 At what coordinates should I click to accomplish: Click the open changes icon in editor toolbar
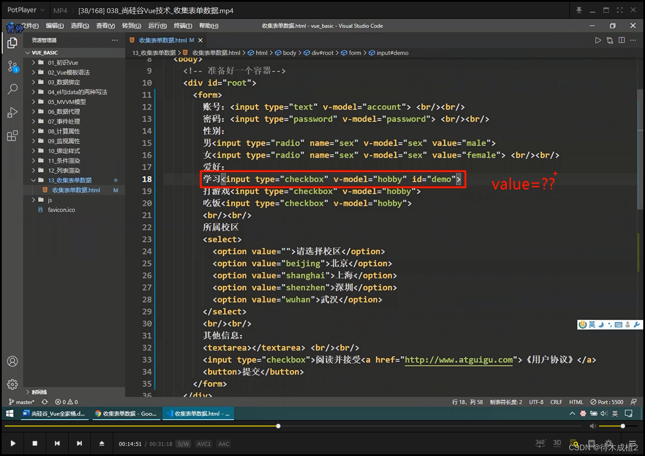(610, 40)
